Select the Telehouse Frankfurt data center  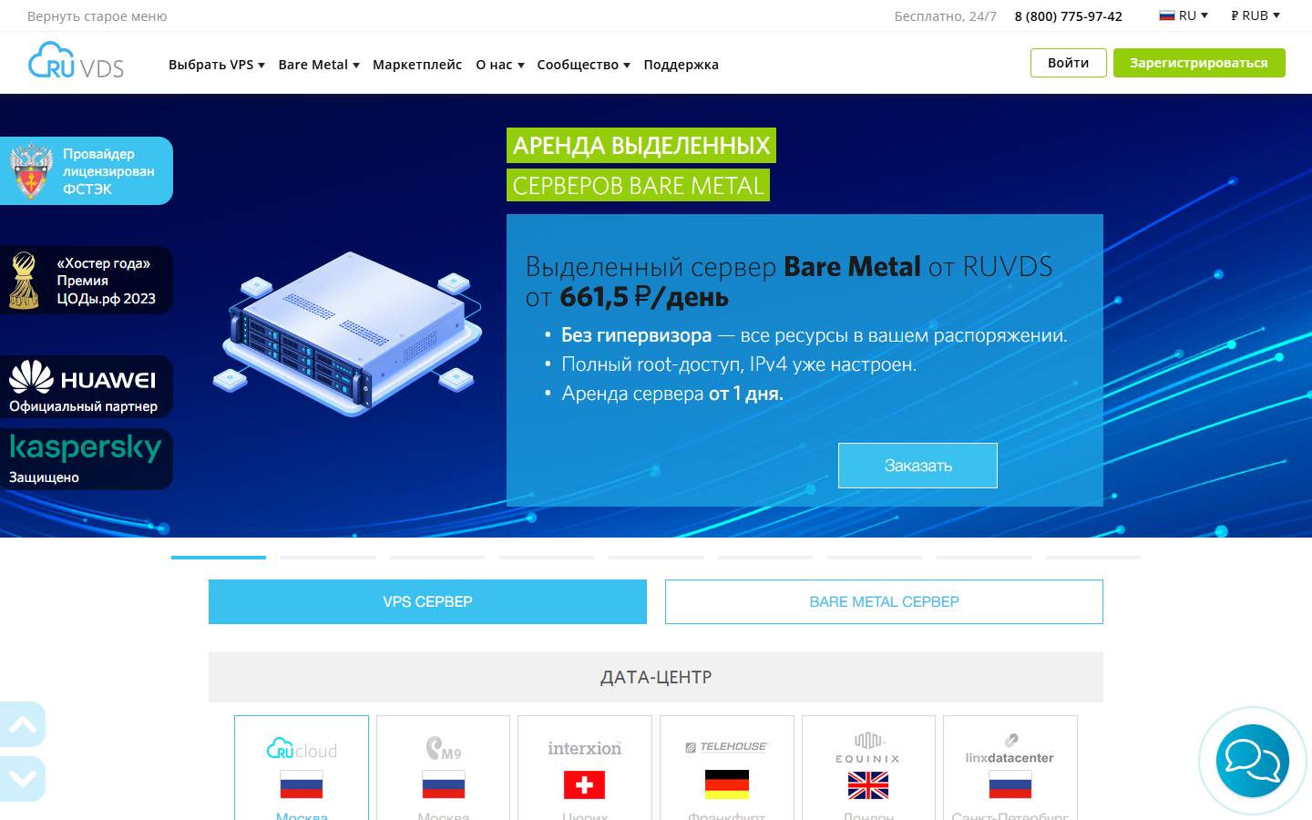coord(727,768)
